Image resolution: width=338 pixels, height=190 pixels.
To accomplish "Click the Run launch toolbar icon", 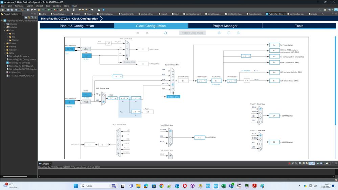I will (49, 10).
